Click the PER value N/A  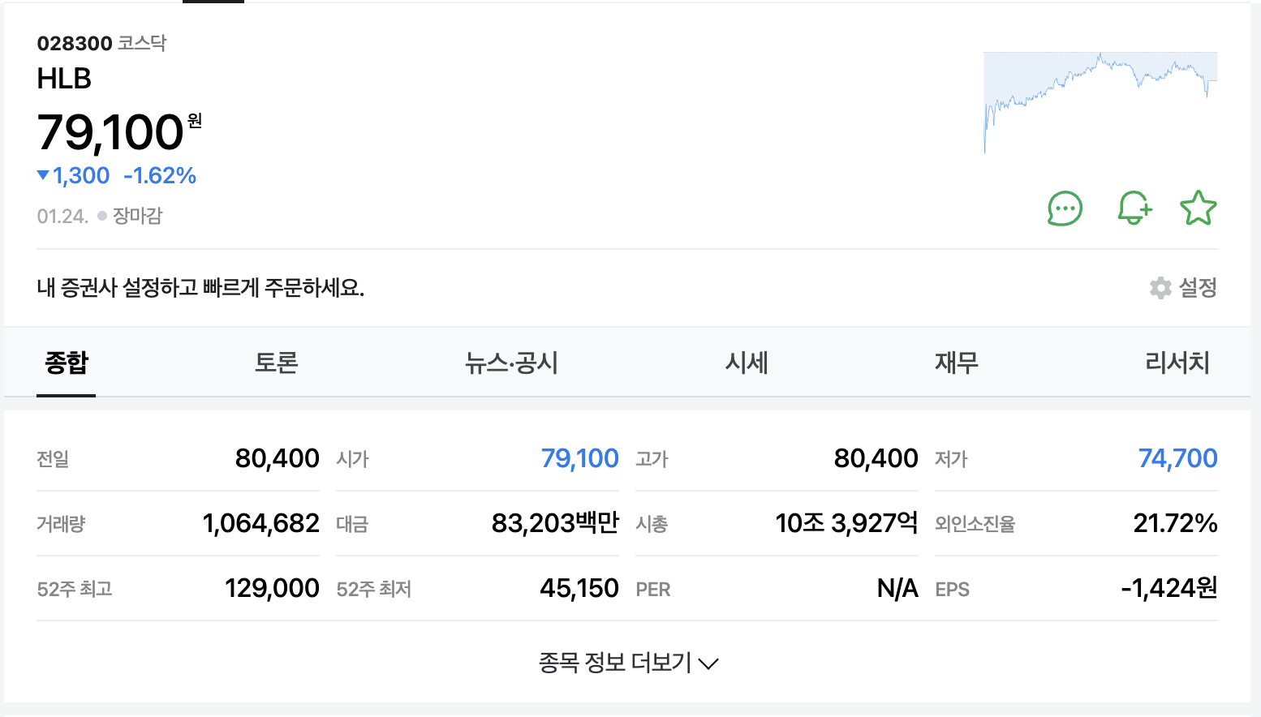tap(897, 588)
